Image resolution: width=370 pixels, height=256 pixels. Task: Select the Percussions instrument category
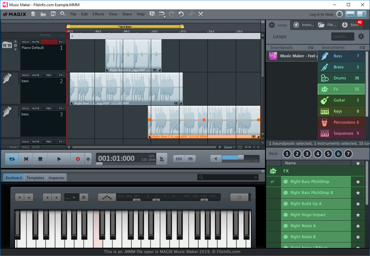pyautogui.click(x=341, y=122)
